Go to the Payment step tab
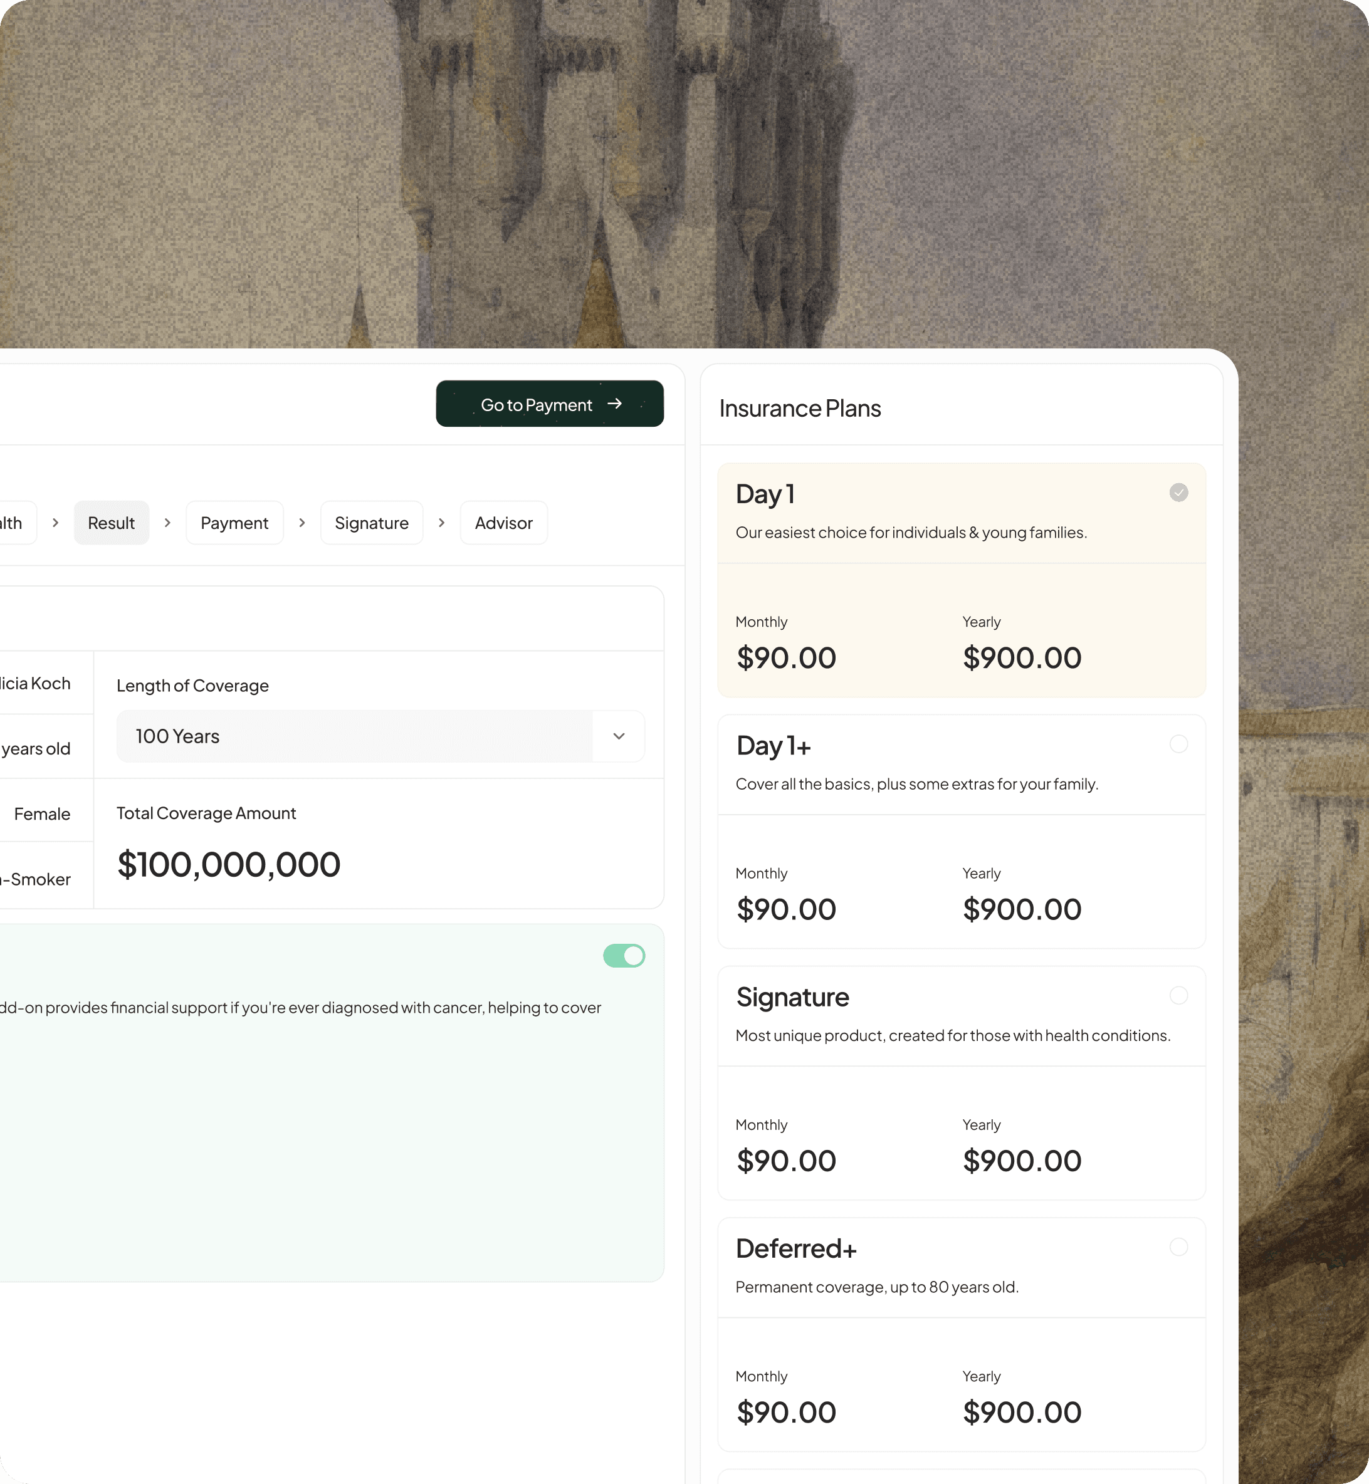 (x=234, y=523)
